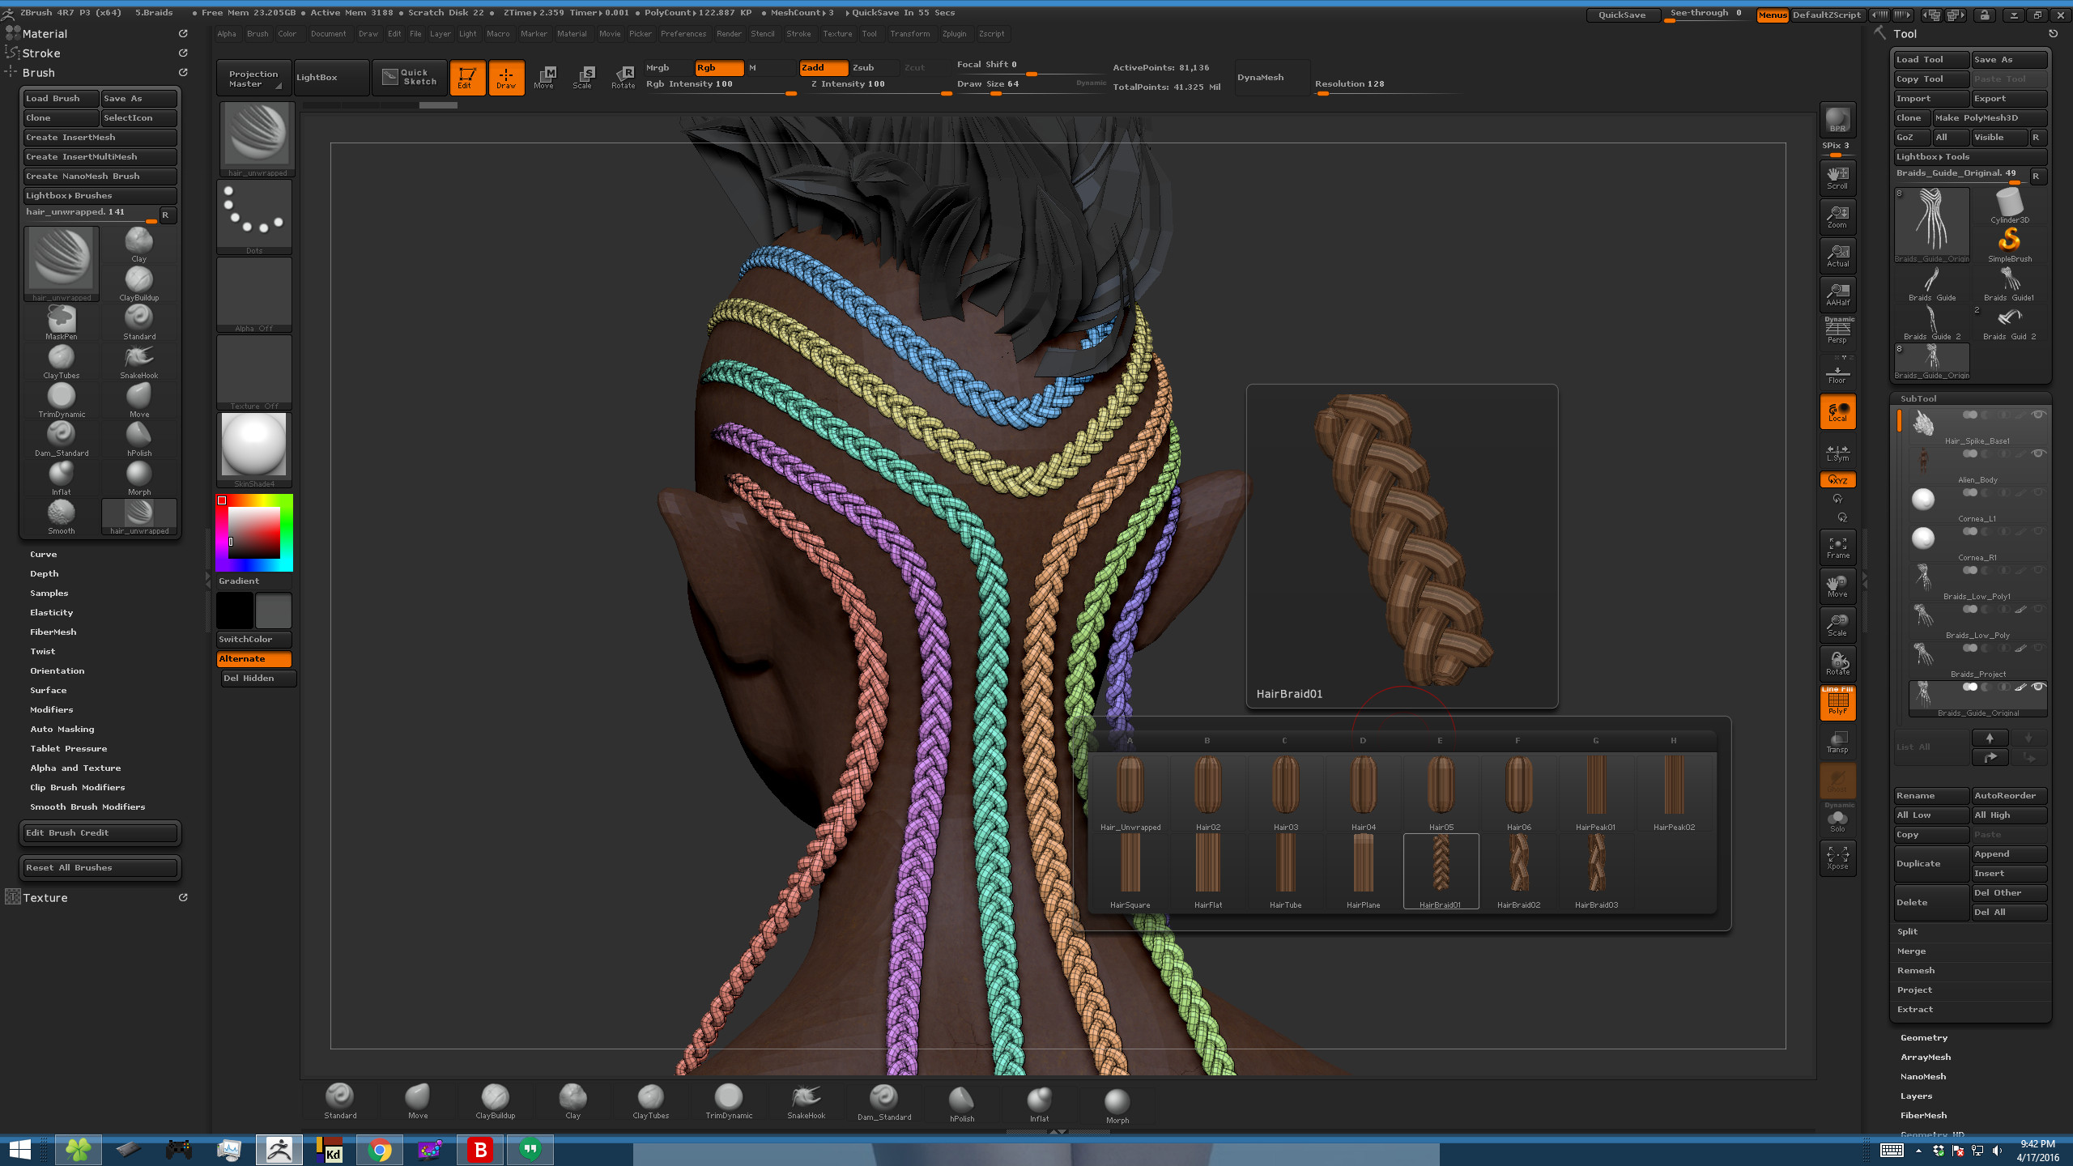Toggle Local symmetry button
The height and width of the screenshot is (1166, 2073).
tap(1837, 412)
